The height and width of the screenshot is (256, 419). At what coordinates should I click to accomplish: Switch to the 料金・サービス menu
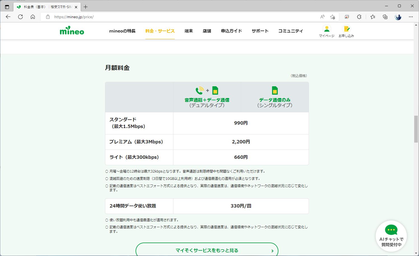pos(160,31)
